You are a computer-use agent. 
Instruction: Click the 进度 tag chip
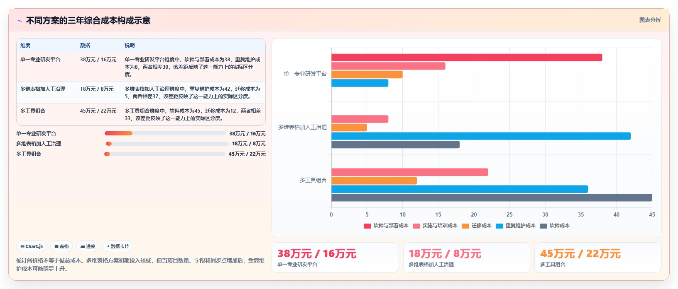coord(88,246)
